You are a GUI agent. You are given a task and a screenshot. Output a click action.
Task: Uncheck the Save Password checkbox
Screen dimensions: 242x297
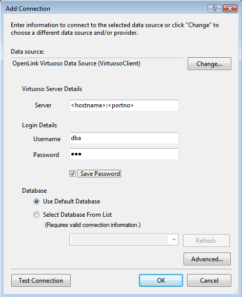pyautogui.click(x=72, y=174)
